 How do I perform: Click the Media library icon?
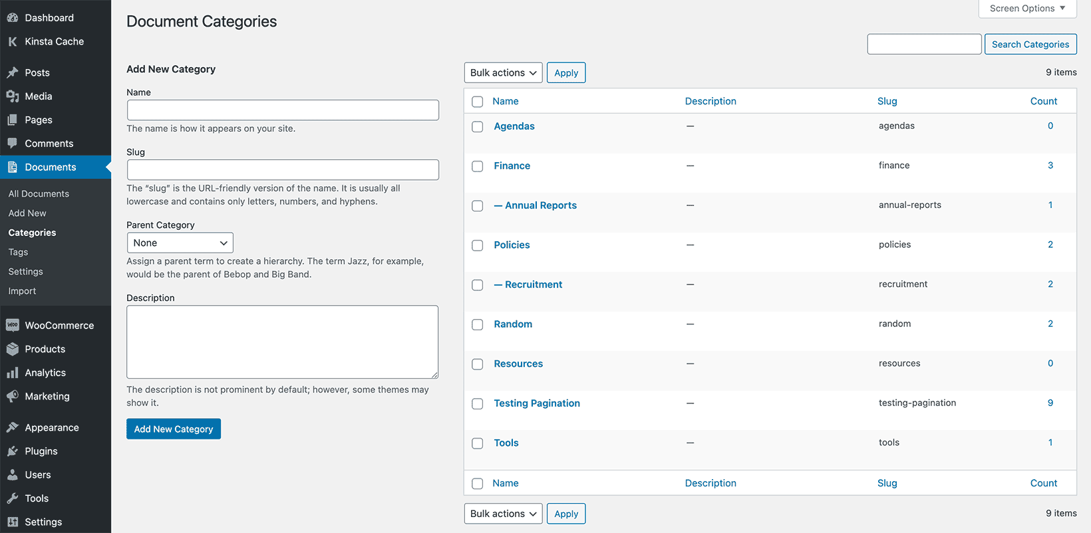click(x=13, y=96)
